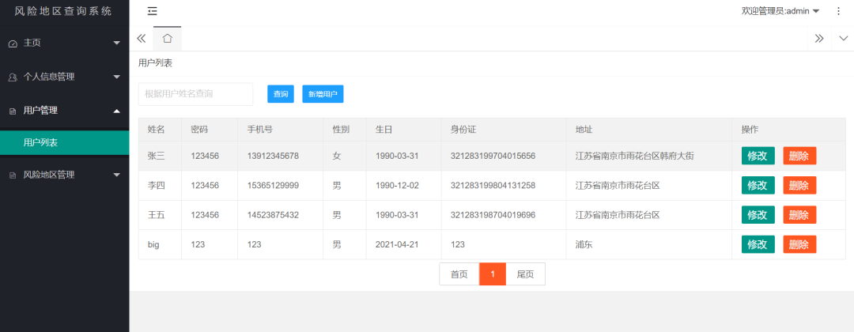Click the 用户管理 document icon
This screenshot has width=854, height=332.
pos(13,111)
